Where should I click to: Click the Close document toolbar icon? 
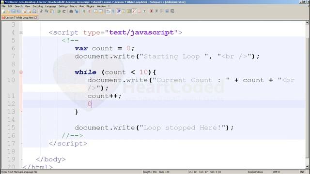click(x=24, y=11)
